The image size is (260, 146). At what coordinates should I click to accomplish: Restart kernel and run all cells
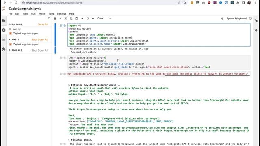(x=93, y=19)
